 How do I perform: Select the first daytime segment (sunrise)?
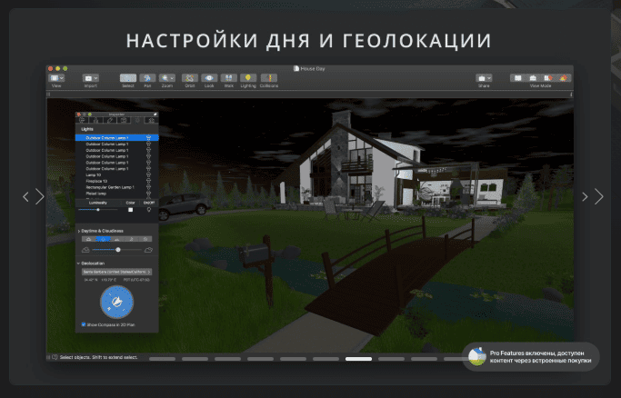point(89,239)
